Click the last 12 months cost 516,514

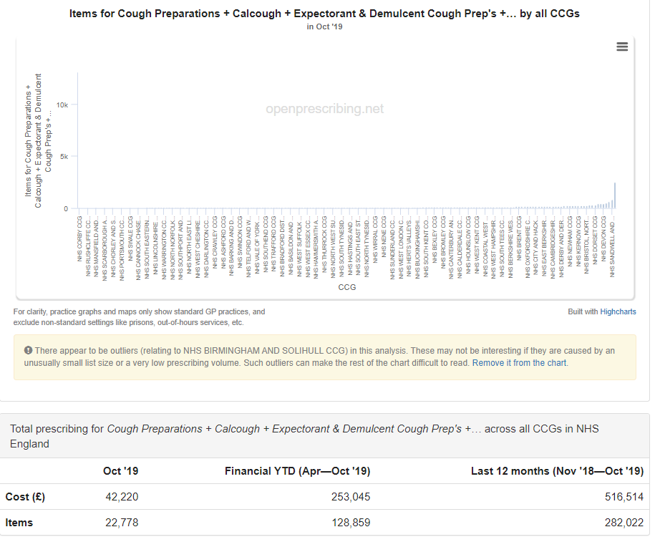pyautogui.click(x=624, y=496)
